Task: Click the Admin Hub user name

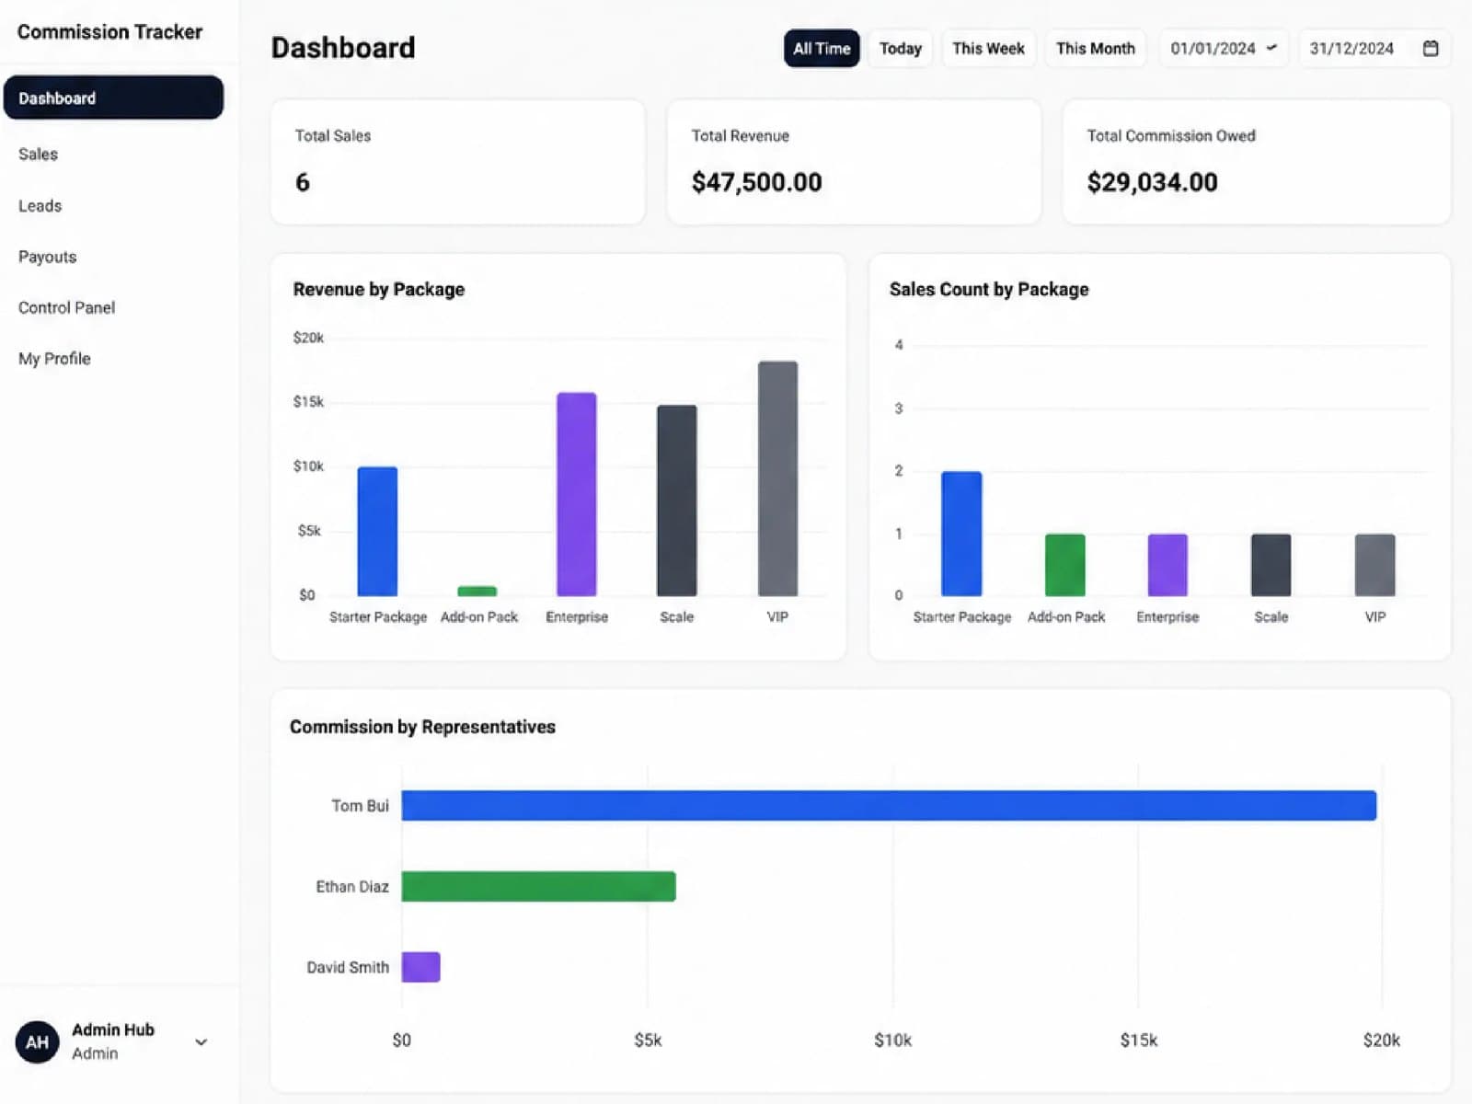Action: [113, 1029]
